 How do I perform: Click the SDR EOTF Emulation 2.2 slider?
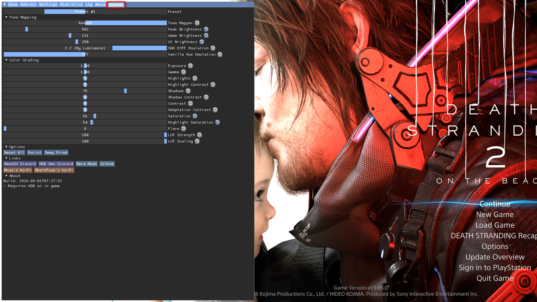click(x=85, y=48)
